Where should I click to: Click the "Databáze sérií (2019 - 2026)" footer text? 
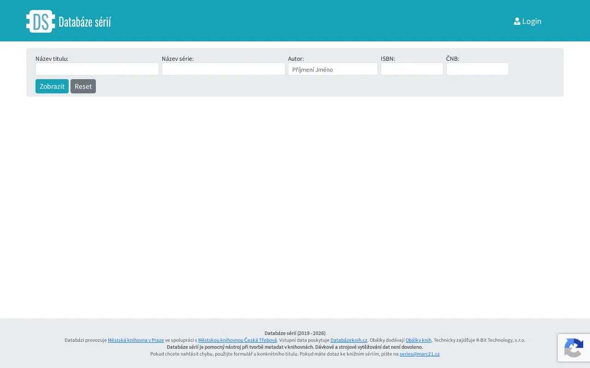tap(295, 333)
